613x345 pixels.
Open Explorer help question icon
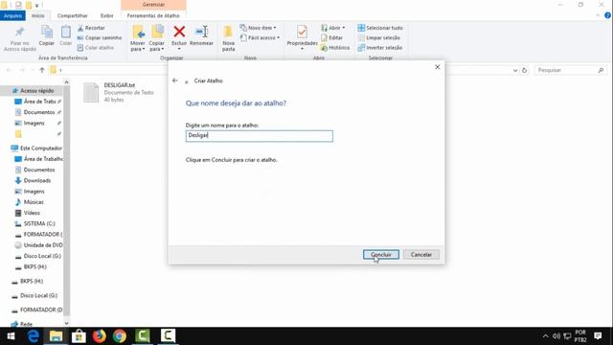[607, 15]
